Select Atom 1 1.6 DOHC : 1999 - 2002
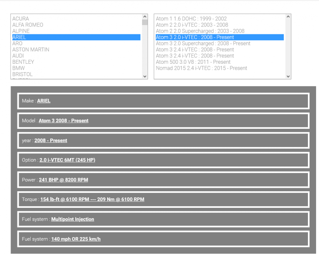Screen dimensions: 319x255 click(220, 19)
